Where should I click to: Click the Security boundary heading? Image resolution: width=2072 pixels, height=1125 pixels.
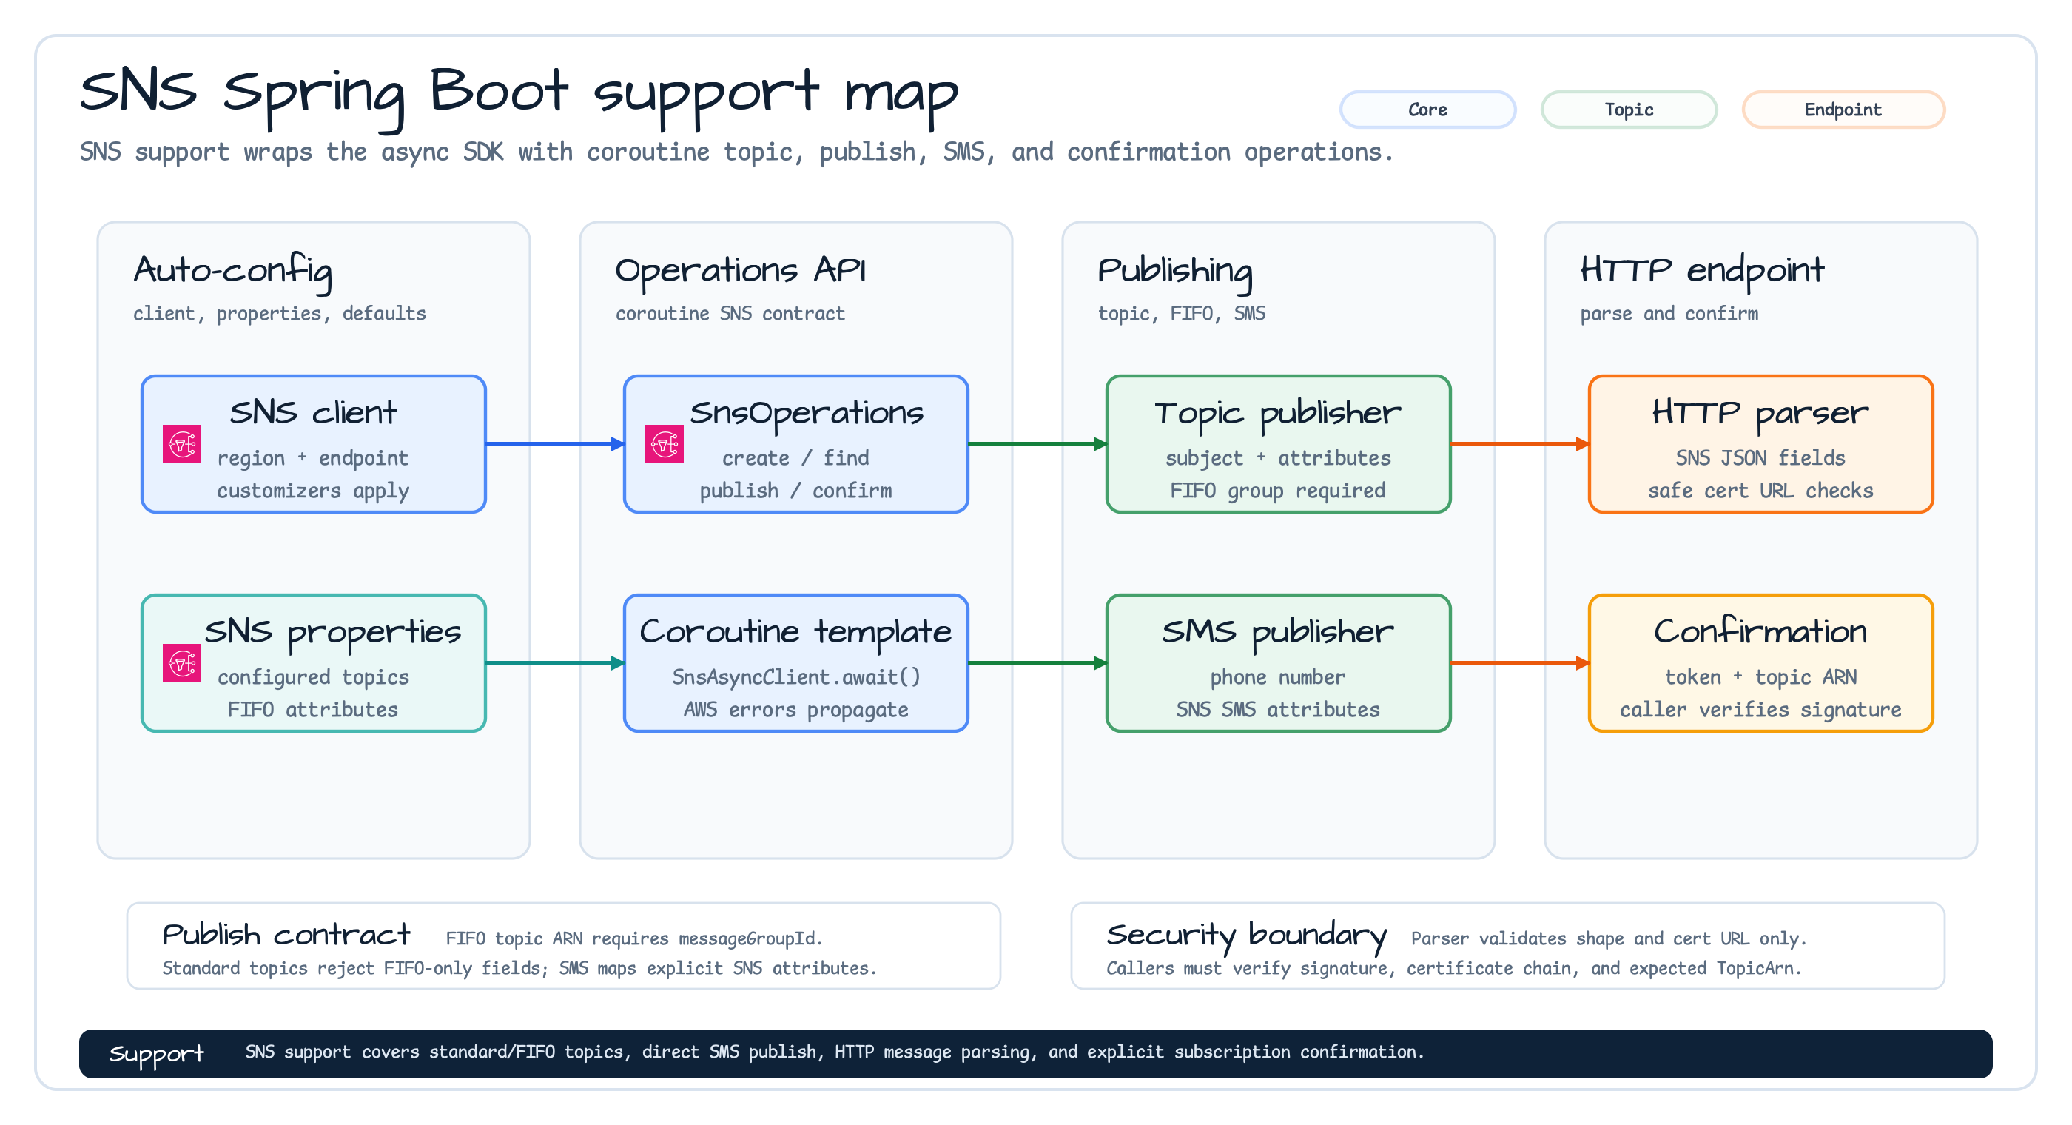pos(1246,937)
